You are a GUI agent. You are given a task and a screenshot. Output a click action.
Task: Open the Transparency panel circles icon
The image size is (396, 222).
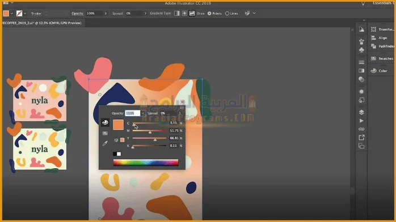tap(361, 80)
